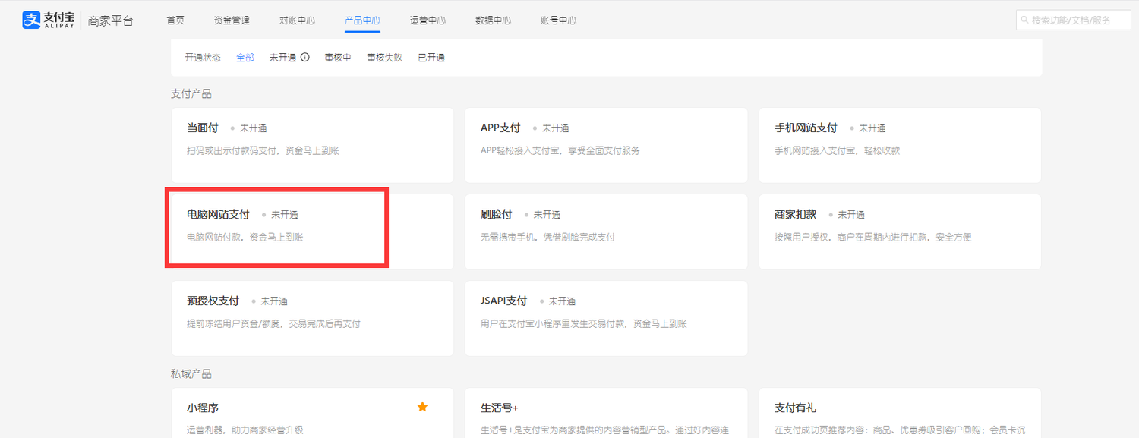Click description 手机网站接入支付宝，轻松收款

[837, 151]
